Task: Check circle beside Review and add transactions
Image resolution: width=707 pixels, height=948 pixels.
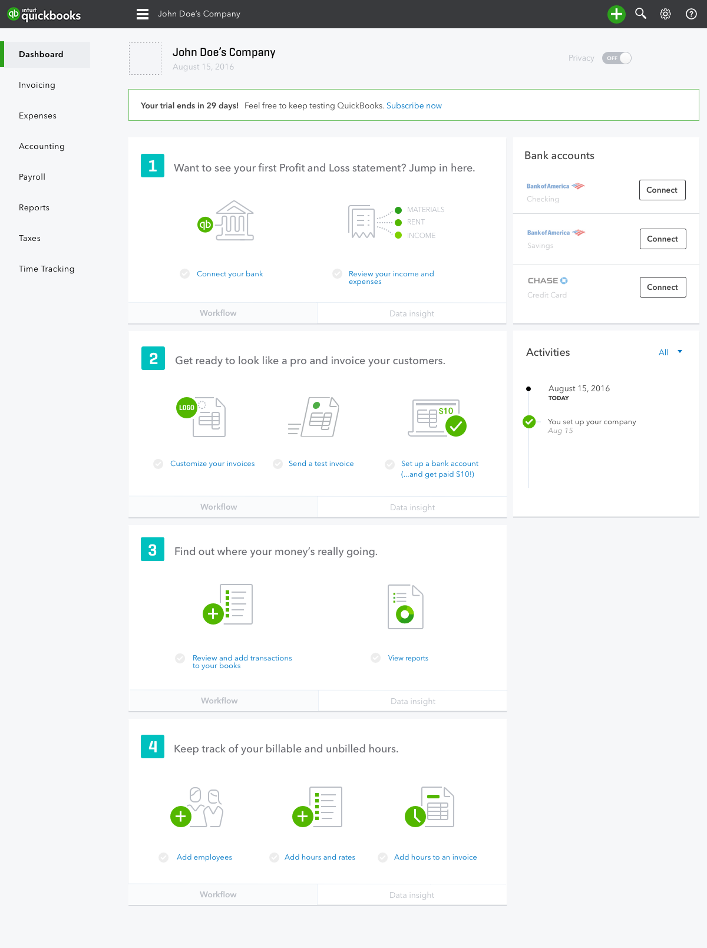Action: (180, 658)
